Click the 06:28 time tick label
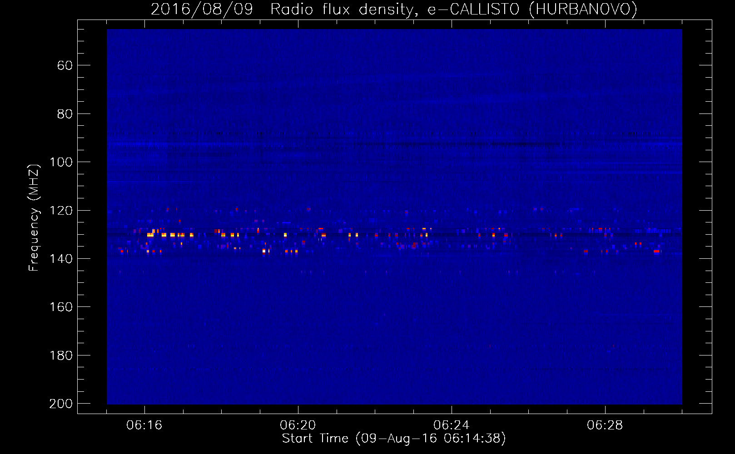Screen dimensions: 735x454 [605, 425]
